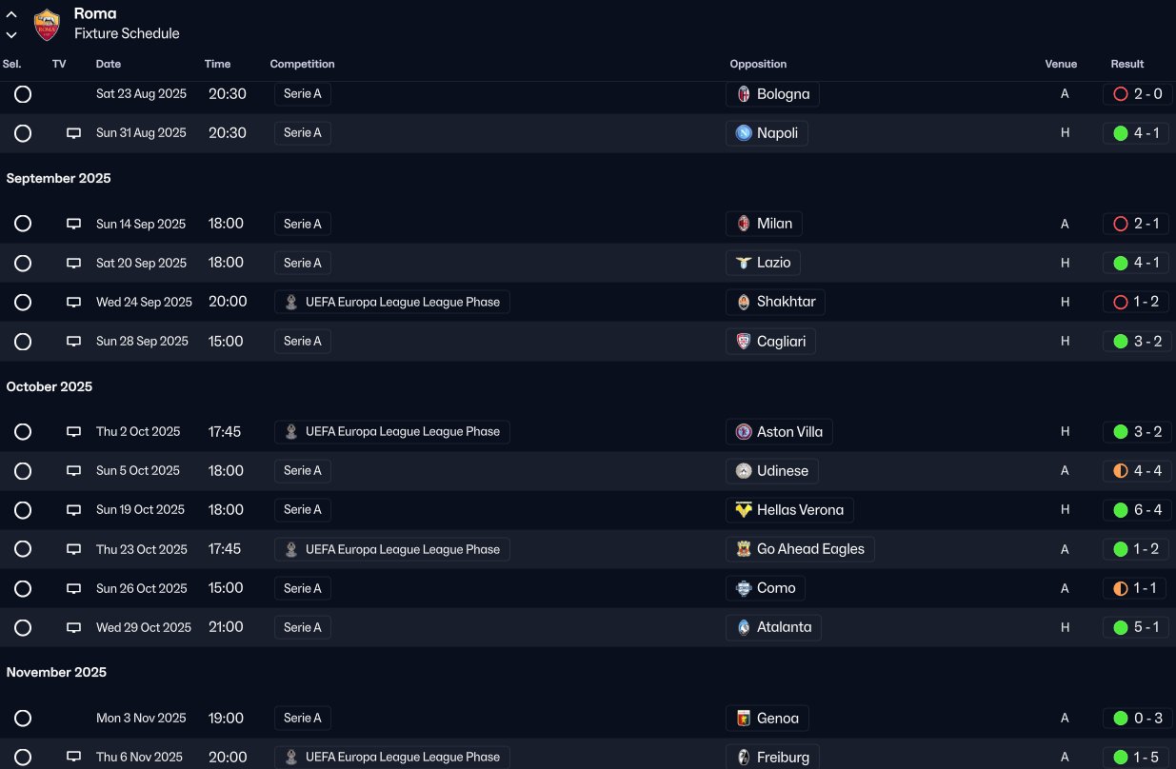1176x769 pixels.
Task: Open the Go Ahead Eagles team link
Action: 809,549
